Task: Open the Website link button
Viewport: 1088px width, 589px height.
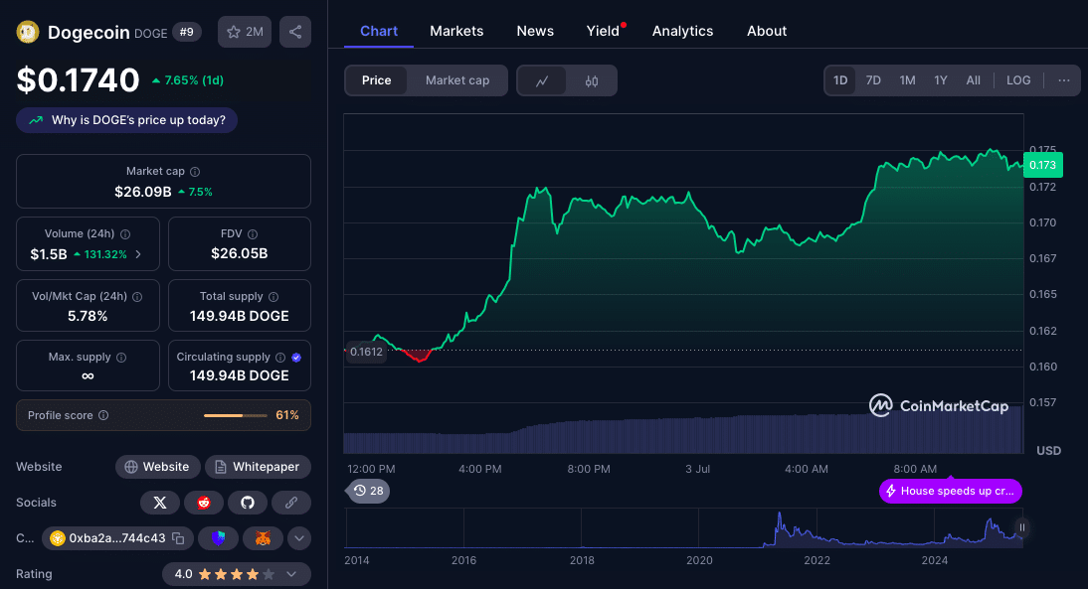Action: point(157,467)
